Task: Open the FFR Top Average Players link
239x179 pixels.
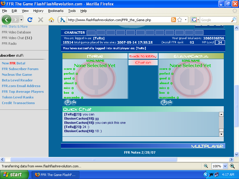Action: click(23, 92)
